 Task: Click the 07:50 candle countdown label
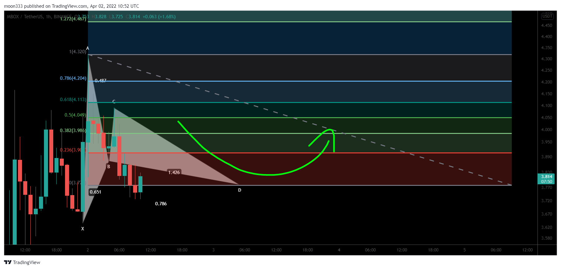[x=546, y=181]
